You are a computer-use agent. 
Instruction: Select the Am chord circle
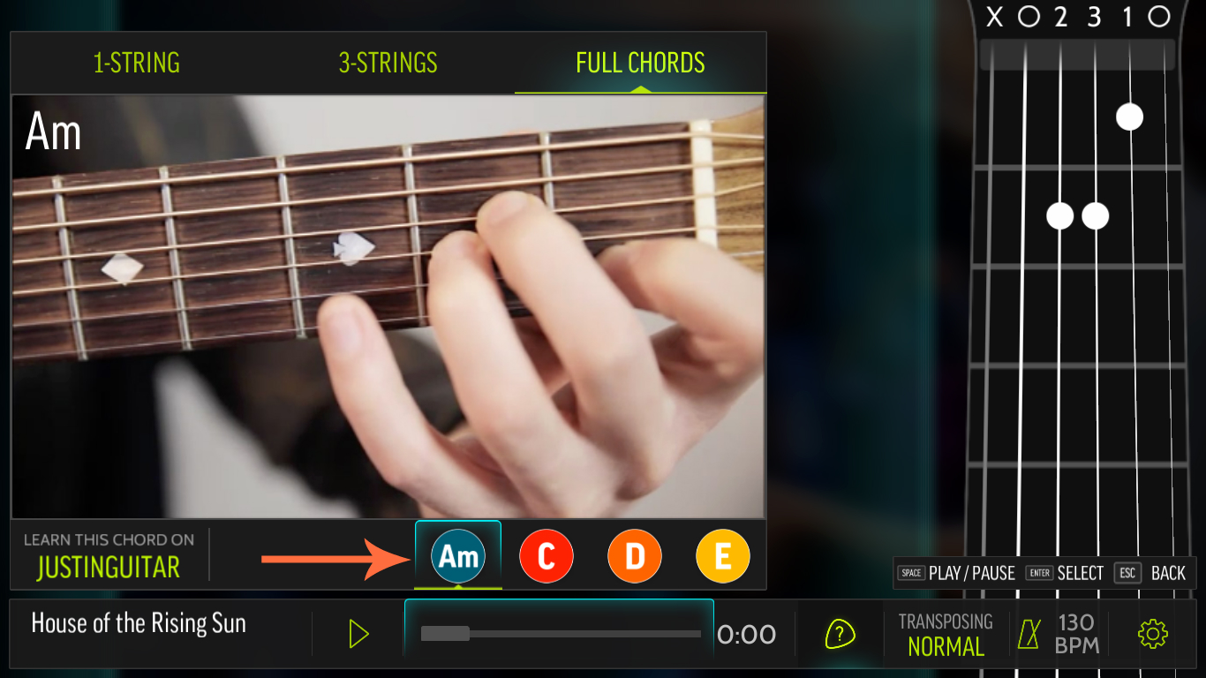click(x=458, y=556)
